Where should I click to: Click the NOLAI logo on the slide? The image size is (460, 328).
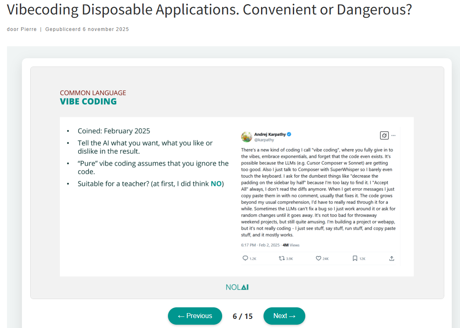237,287
